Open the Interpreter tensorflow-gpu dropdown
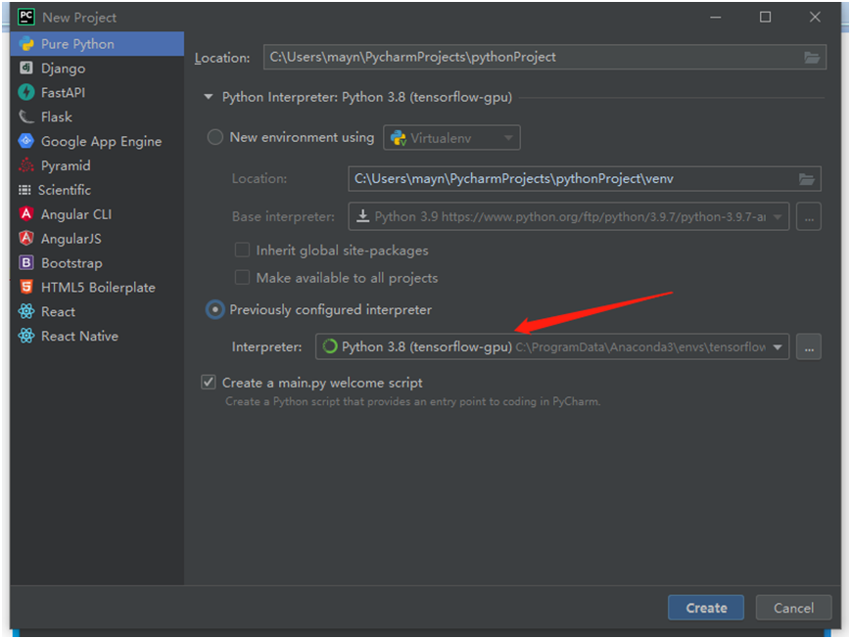The width and height of the screenshot is (851, 639). tap(552, 346)
